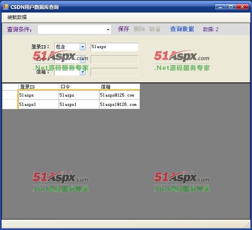Select the 口令 cell in the 51aspx1@126.com row
Viewport: 252px width, 230px height.
(x=79, y=104)
